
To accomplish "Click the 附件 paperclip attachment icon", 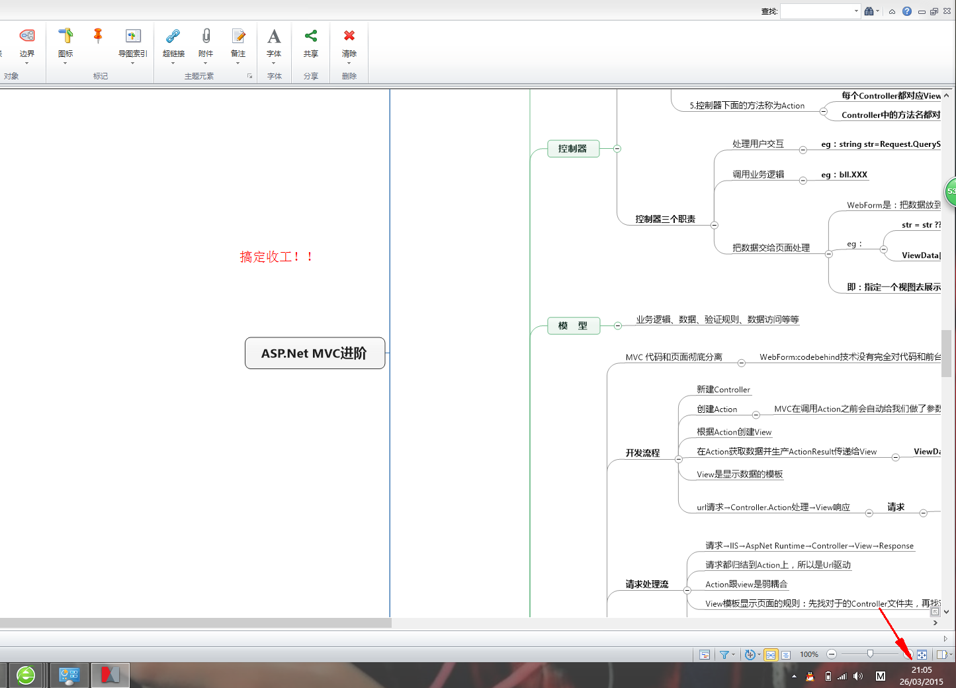I will (206, 36).
